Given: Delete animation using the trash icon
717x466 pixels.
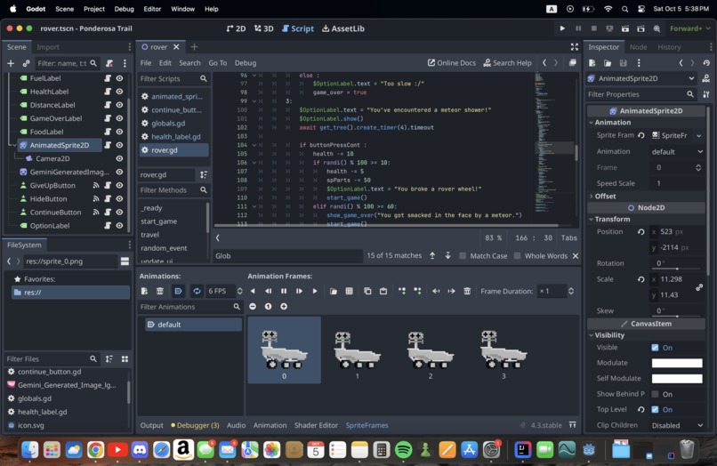Looking at the screenshot, I should pos(160,291).
